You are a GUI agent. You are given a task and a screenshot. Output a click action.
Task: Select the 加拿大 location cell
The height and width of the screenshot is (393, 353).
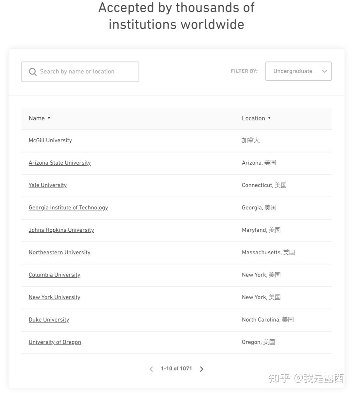(x=251, y=140)
